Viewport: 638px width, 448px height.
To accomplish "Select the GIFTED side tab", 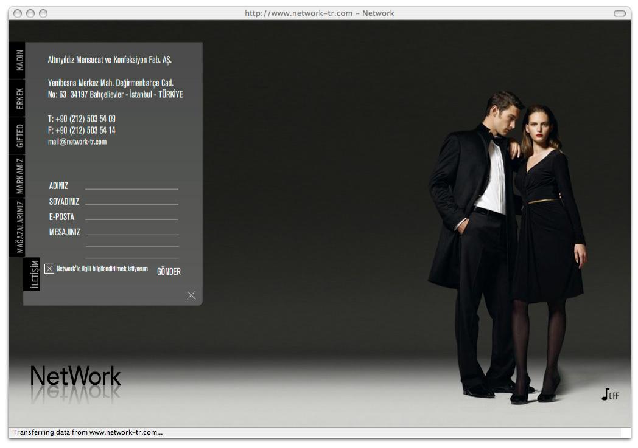I will click(x=16, y=136).
